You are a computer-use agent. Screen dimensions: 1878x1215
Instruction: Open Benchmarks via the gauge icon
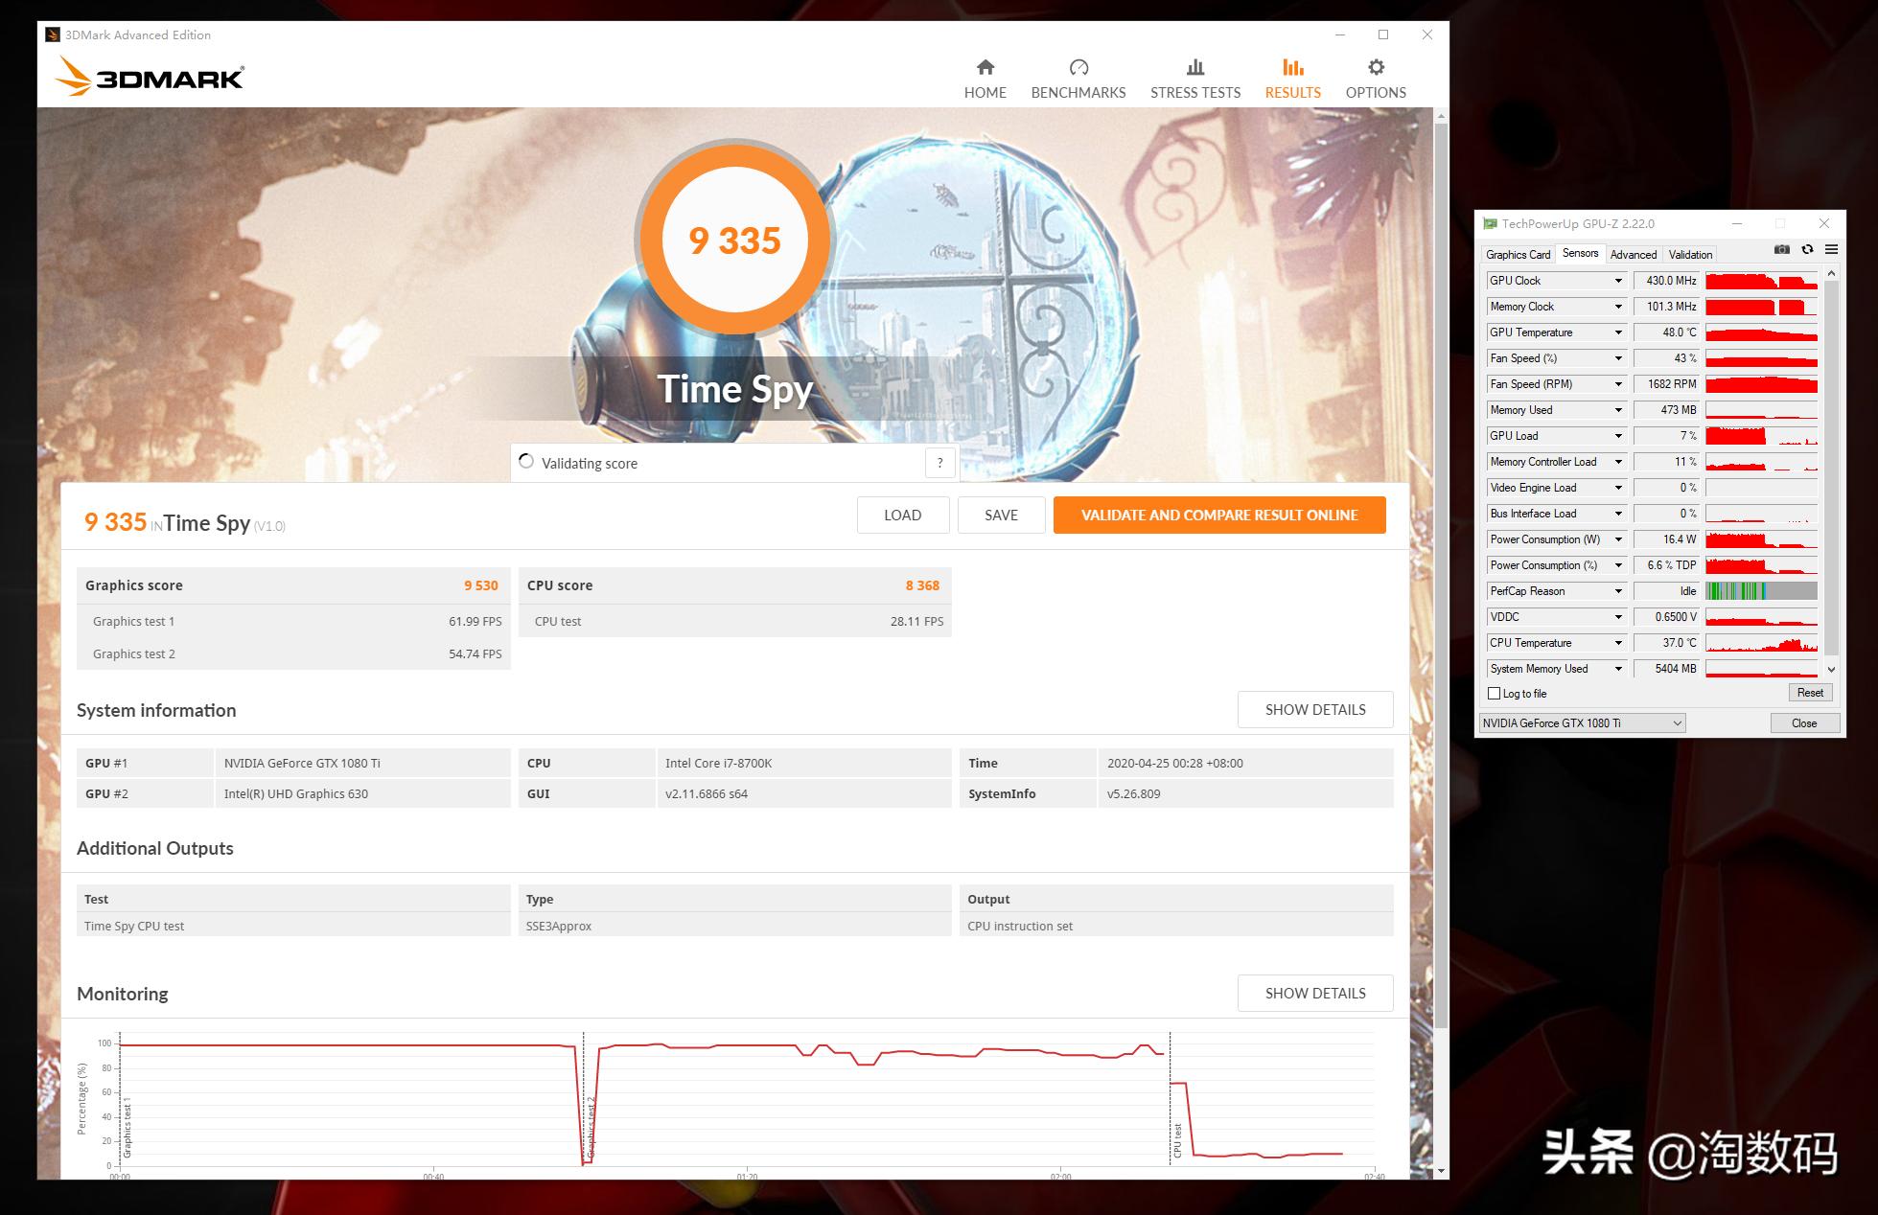coord(1078,67)
